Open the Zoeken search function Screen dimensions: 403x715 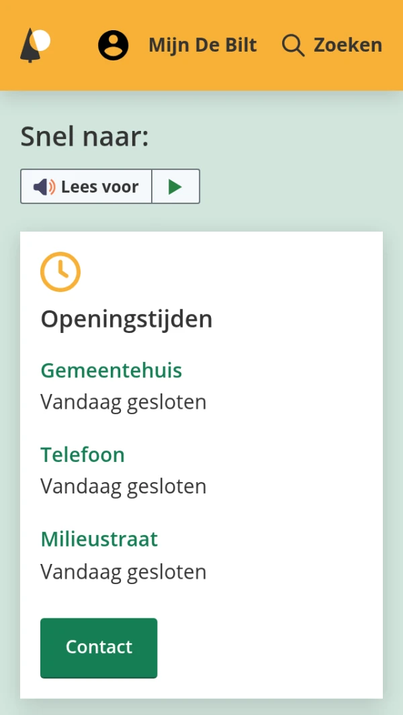(347, 44)
